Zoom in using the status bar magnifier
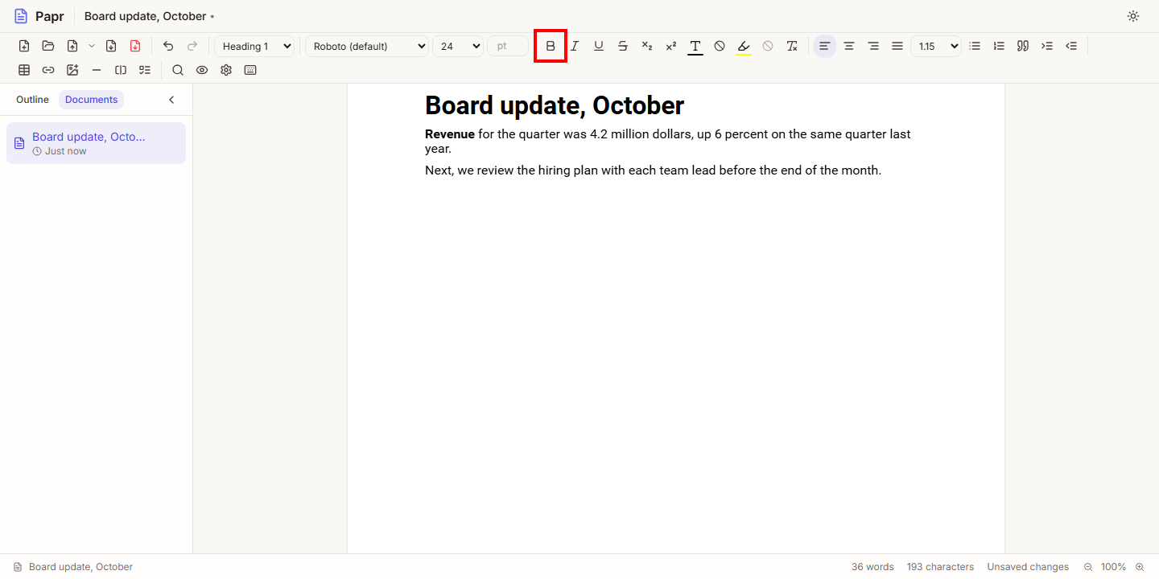1159x579 pixels. 1140,567
